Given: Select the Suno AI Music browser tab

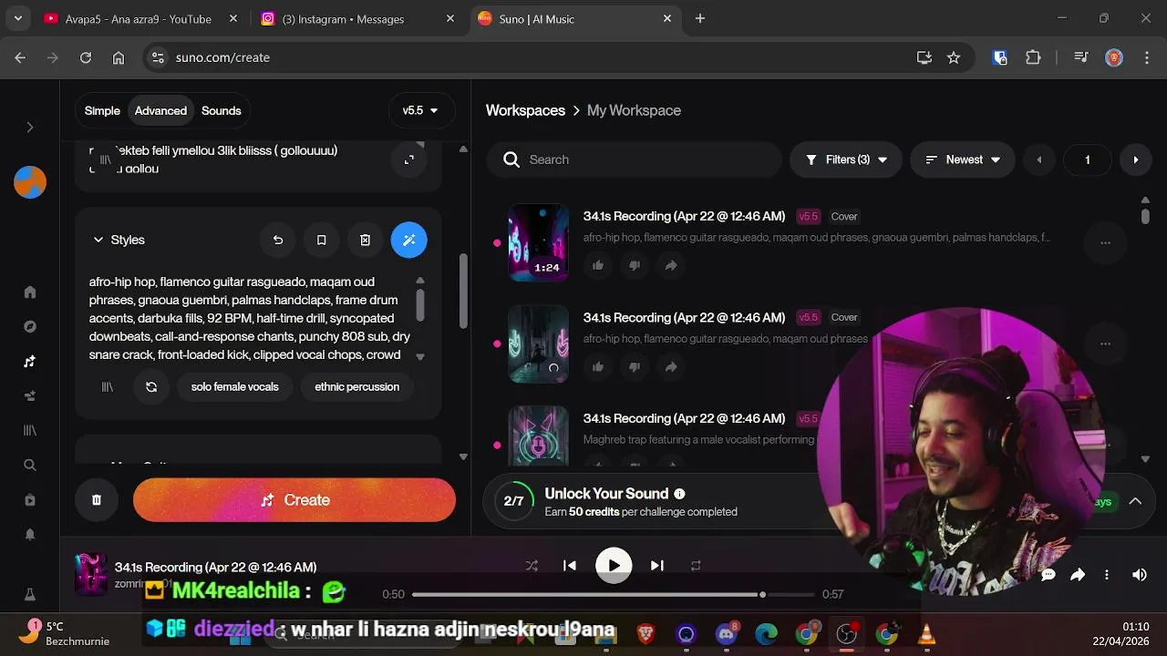Looking at the screenshot, I should pos(575,18).
